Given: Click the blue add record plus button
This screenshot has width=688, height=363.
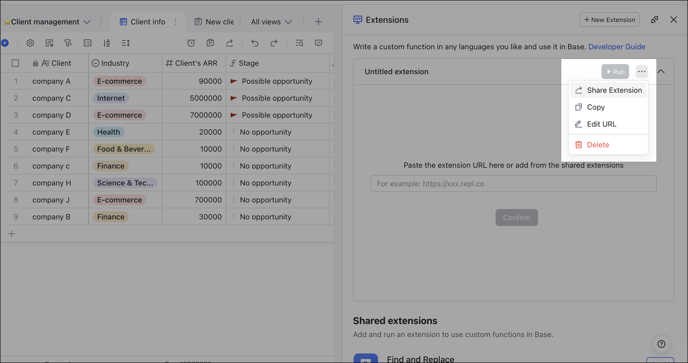Looking at the screenshot, I should click(4, 43).
